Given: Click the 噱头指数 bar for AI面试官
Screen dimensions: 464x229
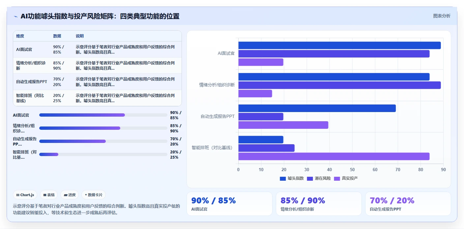Looking at the screenshot, I should point(339,45).
